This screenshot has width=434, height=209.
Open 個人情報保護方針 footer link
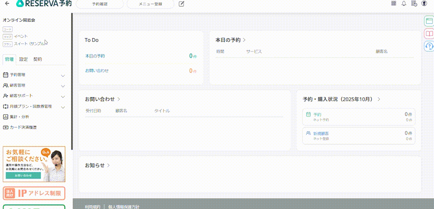pos(124,207)
